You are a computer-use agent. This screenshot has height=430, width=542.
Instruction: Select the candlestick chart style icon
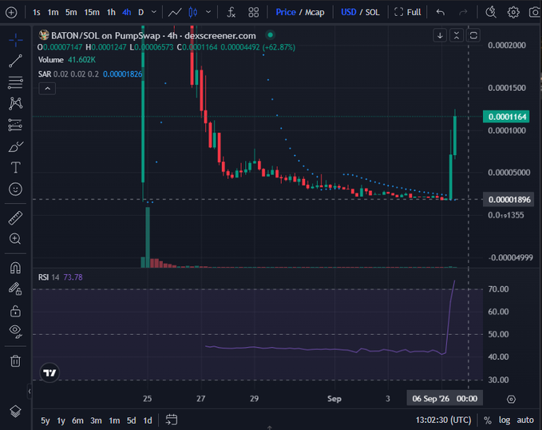click(x=193, y=13)
